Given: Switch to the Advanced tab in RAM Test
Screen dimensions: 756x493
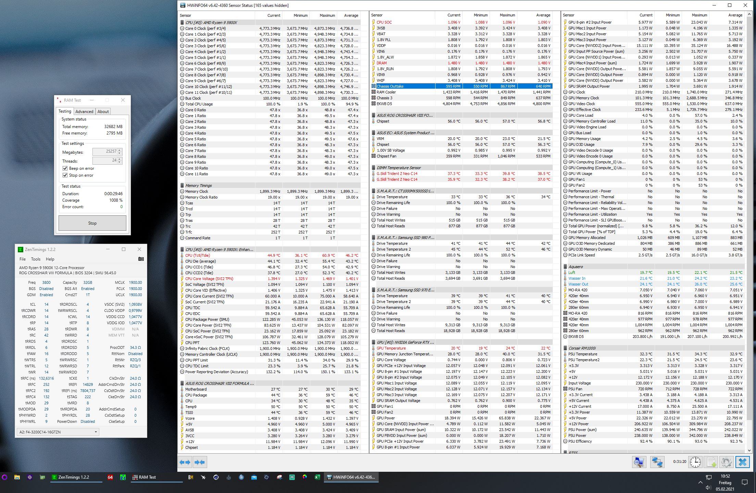Looking at the screenshot, I should [x=84, y=111].
